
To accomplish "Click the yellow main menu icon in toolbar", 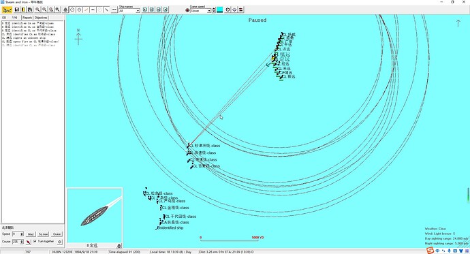I will [x=7, y=10].
